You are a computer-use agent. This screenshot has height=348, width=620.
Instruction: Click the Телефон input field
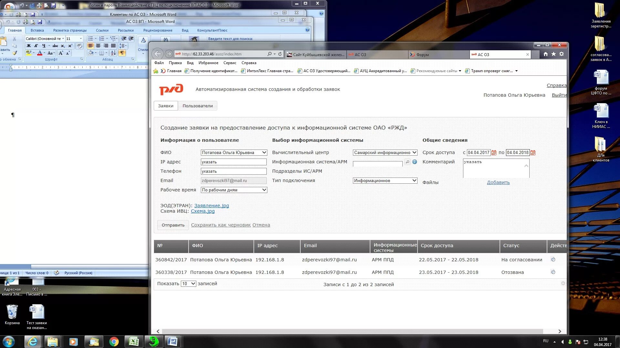(234, 171)
